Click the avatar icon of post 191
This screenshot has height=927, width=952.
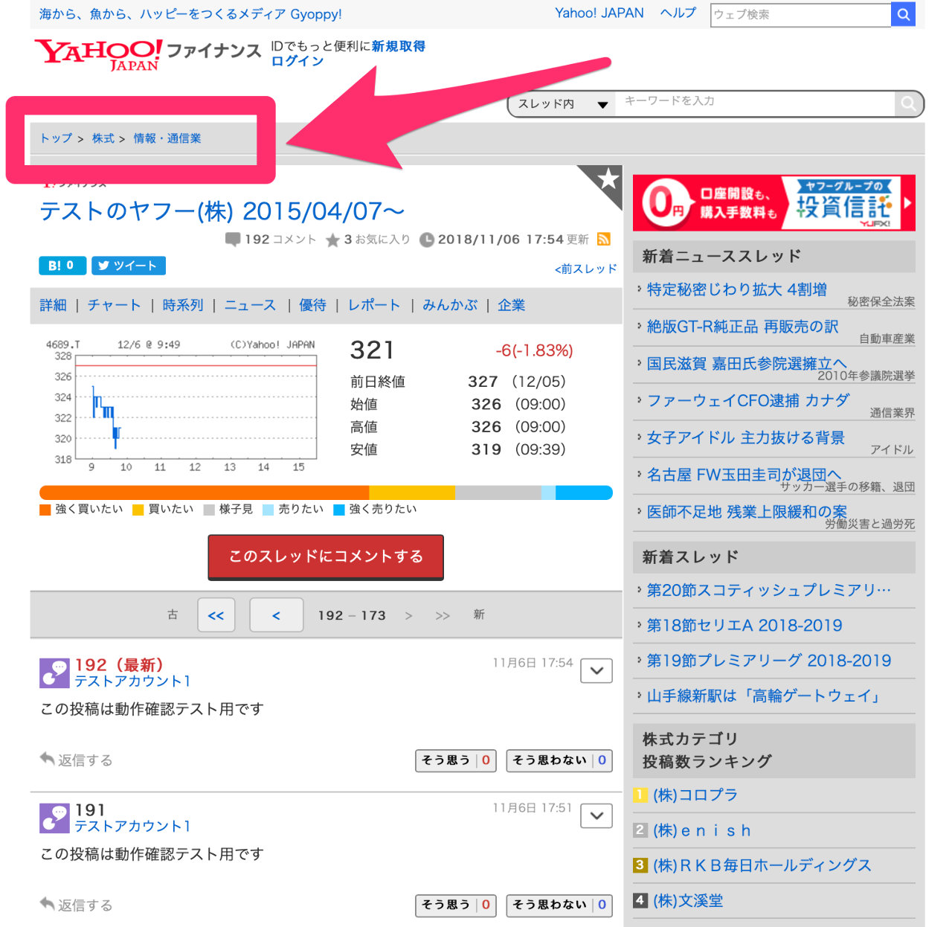[x=54, y=818]
